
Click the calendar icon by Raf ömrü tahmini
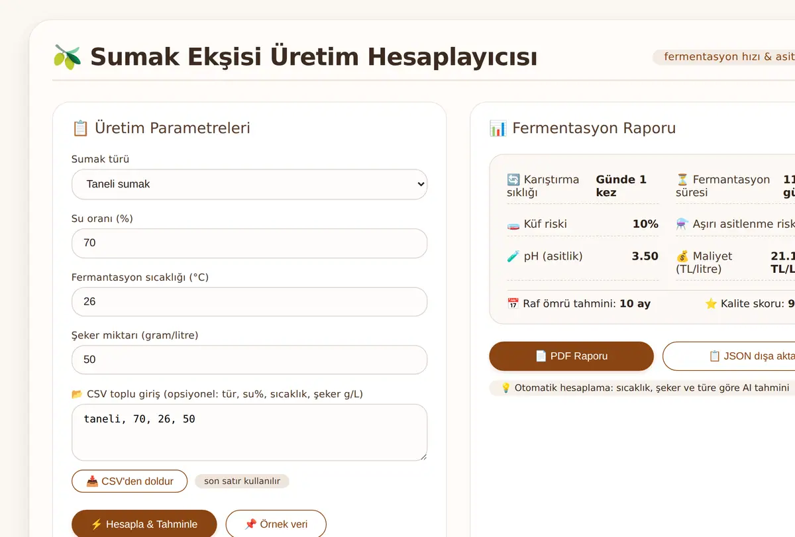[x=513, y=303]
